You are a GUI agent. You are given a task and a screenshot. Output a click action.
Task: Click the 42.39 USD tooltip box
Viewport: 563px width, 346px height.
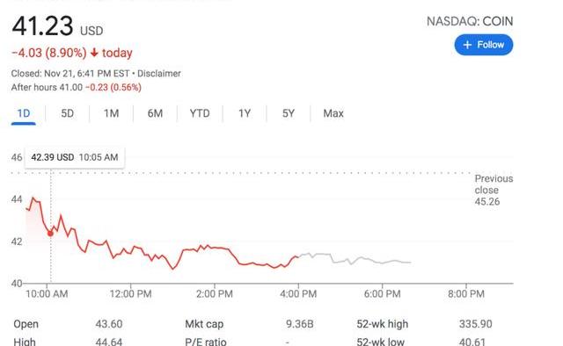click(x=75, y=157)
